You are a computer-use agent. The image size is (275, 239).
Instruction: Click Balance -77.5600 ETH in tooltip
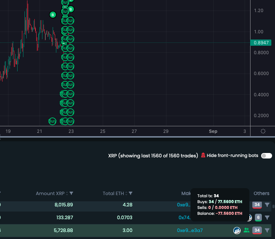[219, 213]
